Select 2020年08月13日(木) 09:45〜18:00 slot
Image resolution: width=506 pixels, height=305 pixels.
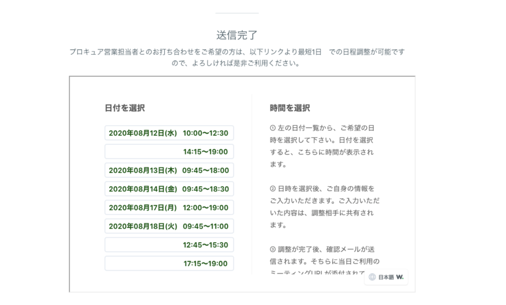[169, 170]
